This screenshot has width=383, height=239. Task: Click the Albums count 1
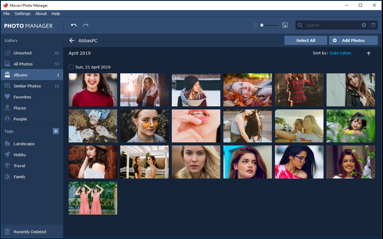[x=58, y=75]
